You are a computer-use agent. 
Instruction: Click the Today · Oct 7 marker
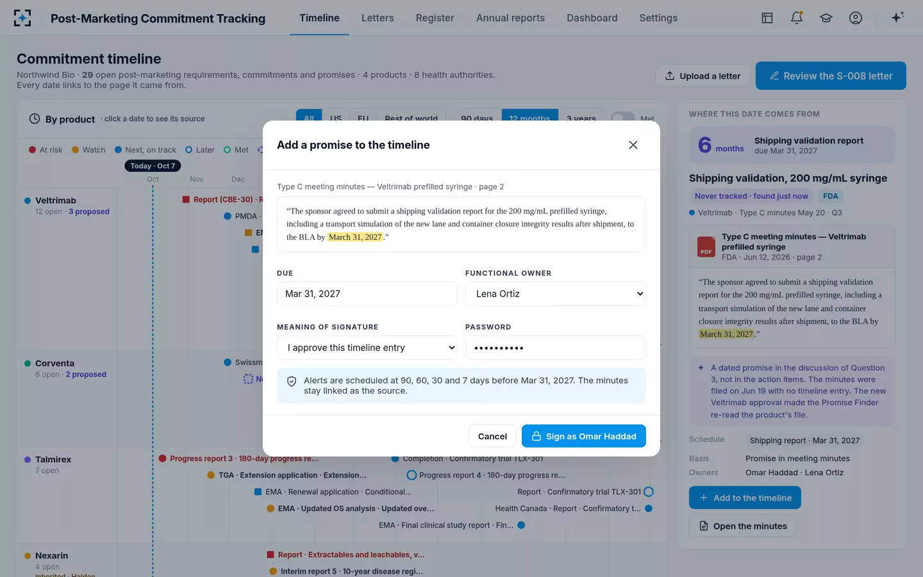point(153,166)
